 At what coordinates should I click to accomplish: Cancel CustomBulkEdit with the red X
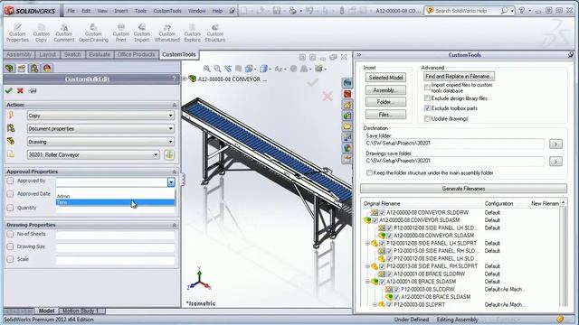point(20,90)
